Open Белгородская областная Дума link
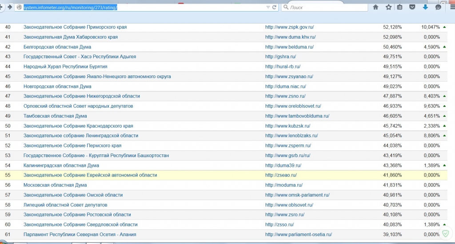The height and width of the screenshot is (244, 455). pyautogui.click(x=57, y=47)
